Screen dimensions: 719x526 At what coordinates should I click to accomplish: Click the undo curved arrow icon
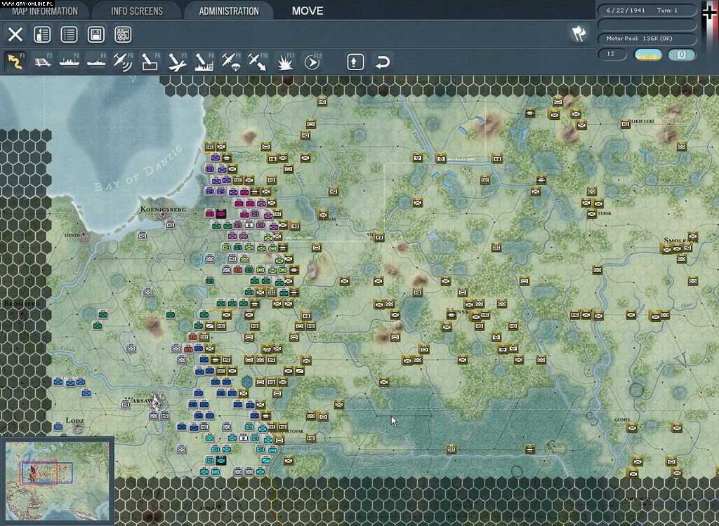pyautogui.click(x=382, y=62)
